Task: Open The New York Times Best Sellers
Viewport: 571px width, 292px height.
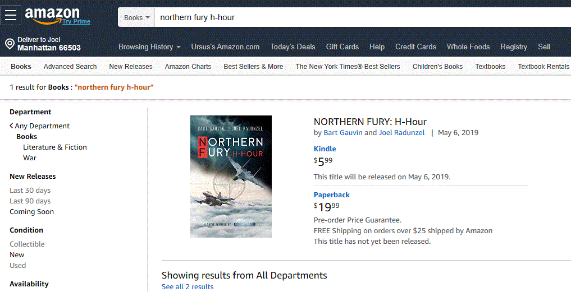Action: (348, 67)
